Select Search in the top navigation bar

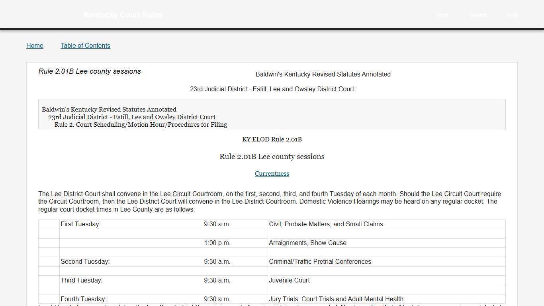(478, 15)
